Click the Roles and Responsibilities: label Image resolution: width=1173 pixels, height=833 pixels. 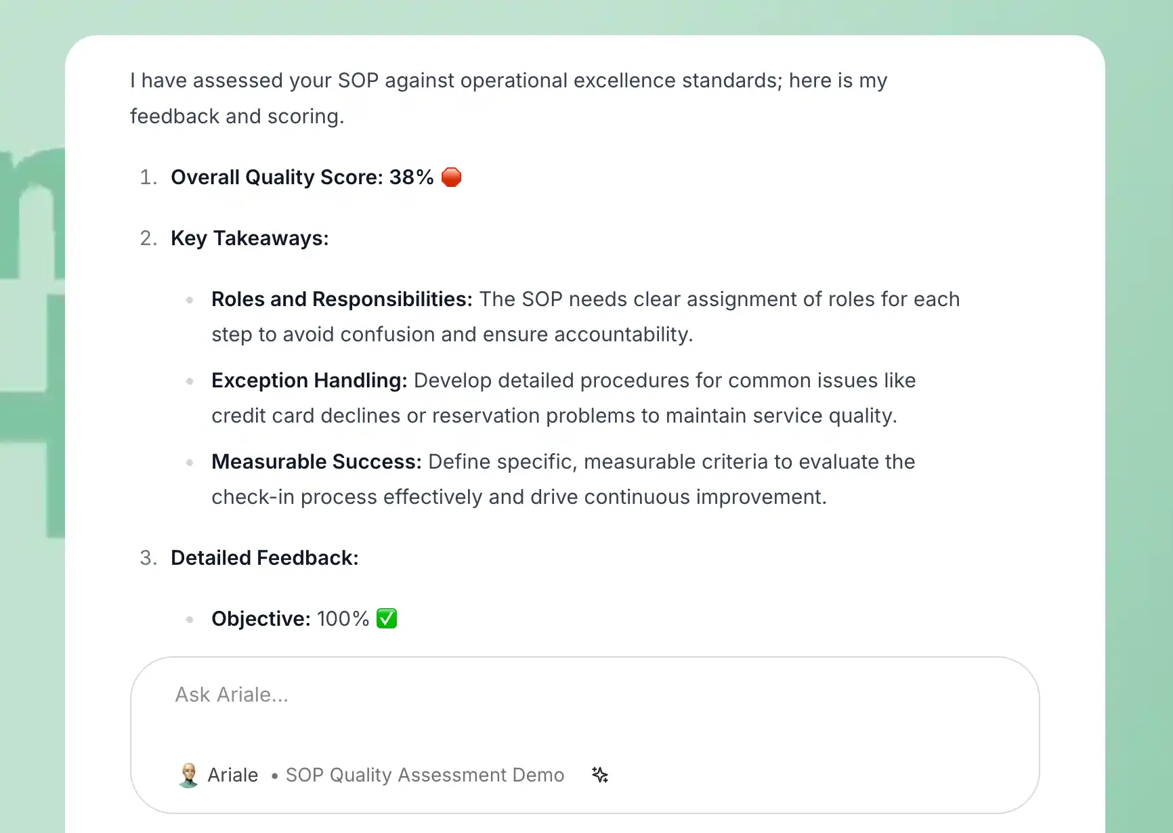342,299
